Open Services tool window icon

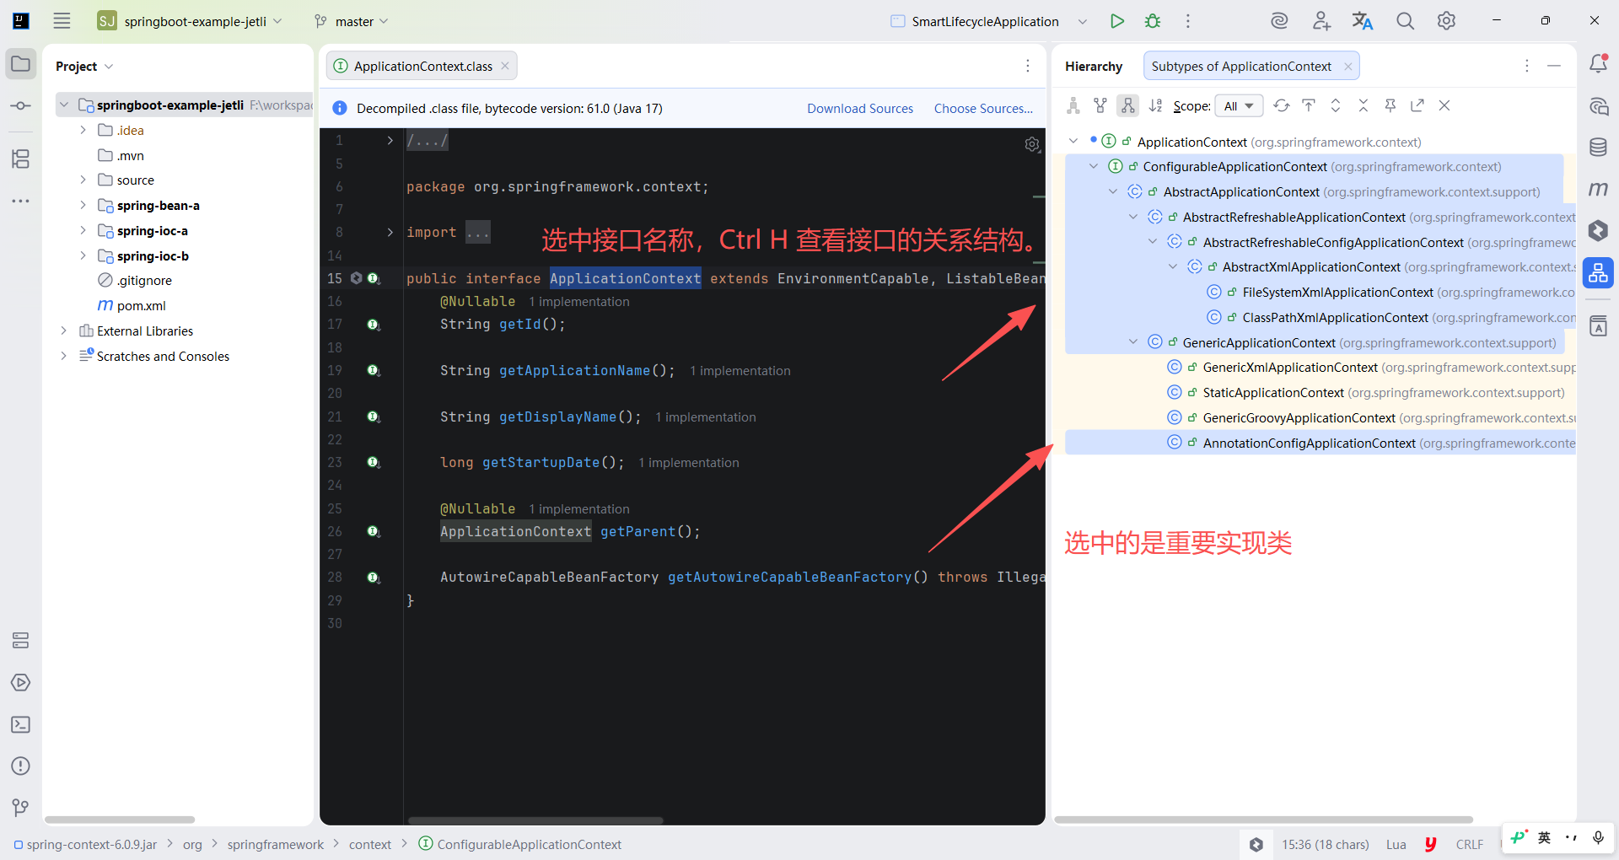[x=21, y=641]
